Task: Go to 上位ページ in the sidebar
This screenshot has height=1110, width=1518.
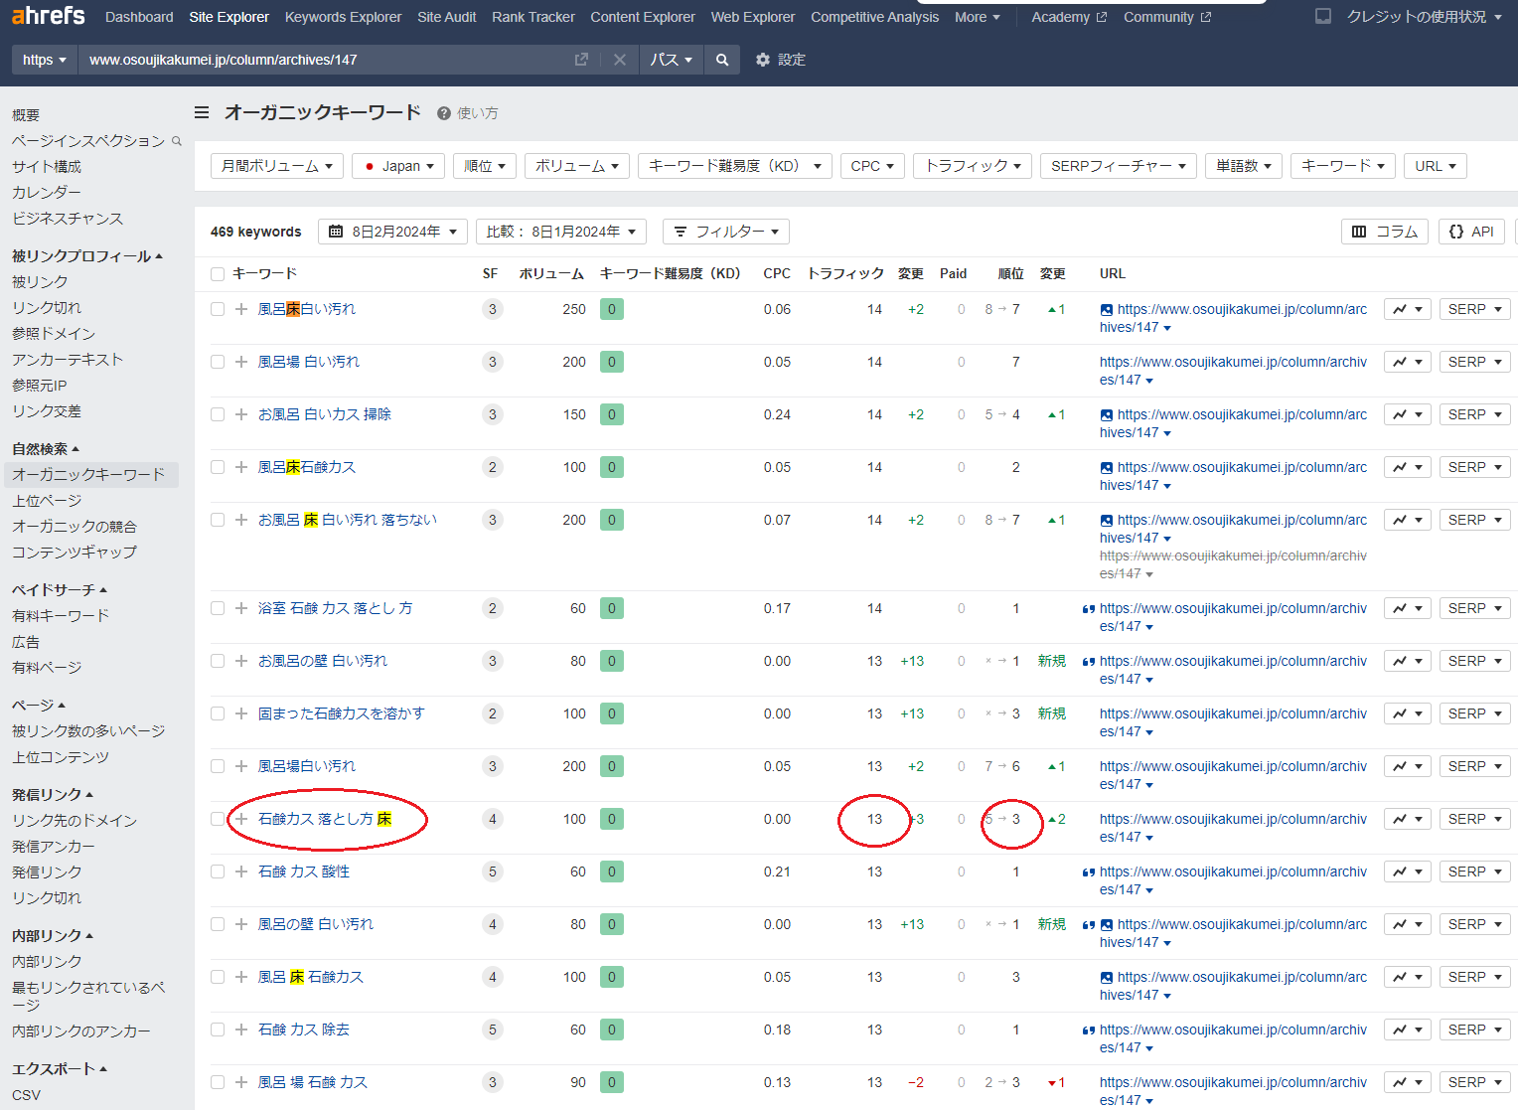Action: coord(47,501)
